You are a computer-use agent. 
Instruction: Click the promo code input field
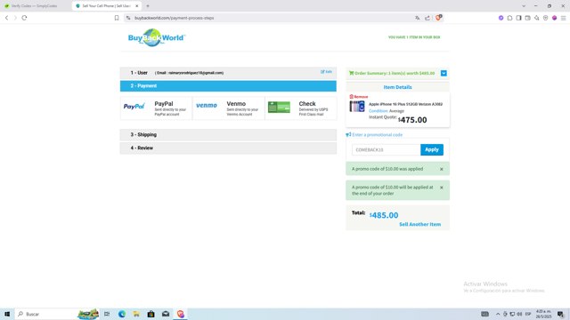click(386, 149)
